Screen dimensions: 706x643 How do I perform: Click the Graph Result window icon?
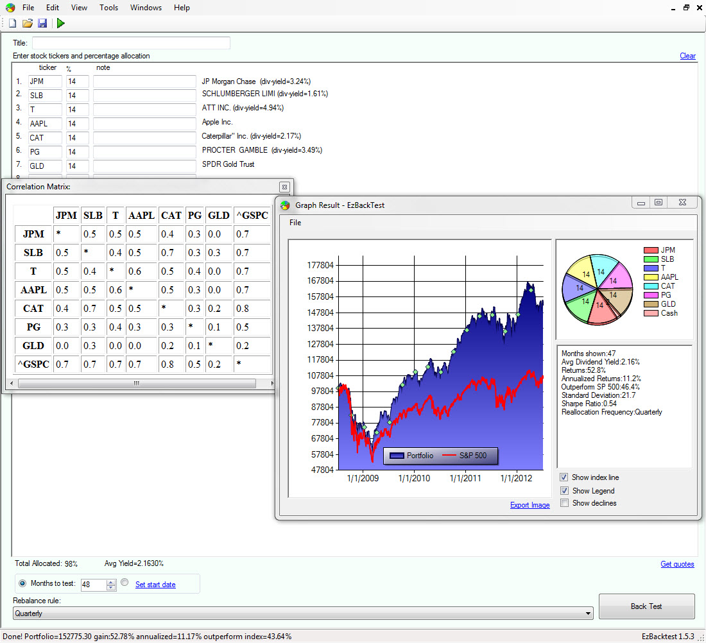[286, 205]
